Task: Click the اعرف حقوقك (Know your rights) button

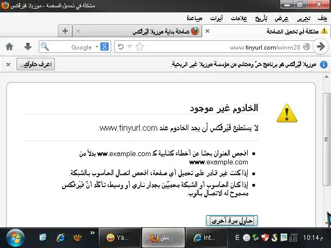Action: (x=36, y=64)
